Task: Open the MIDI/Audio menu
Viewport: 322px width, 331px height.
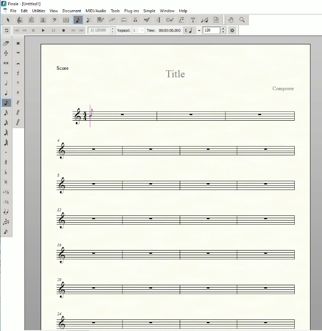Action: (96, 11)
